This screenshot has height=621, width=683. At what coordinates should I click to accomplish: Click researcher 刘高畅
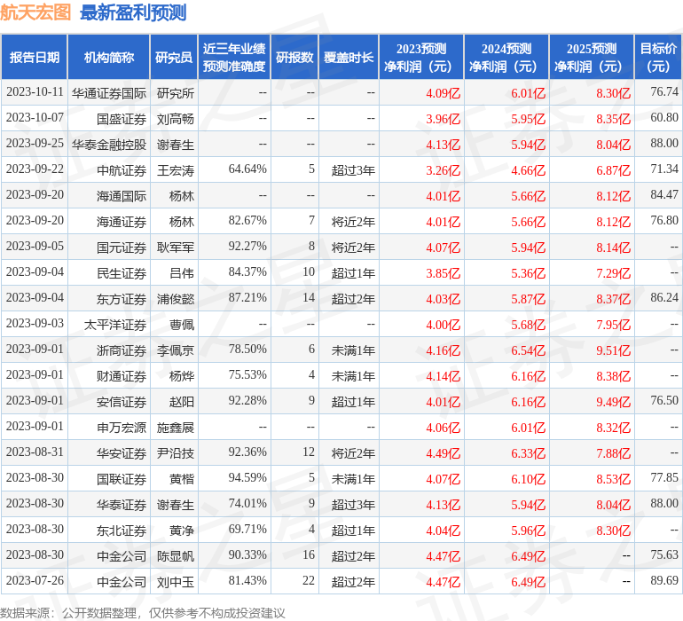[175, 119]
